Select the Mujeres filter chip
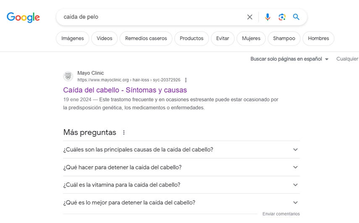Image resolution: width=359 pixels, height=223 pixels. pyautogui.click(x=251, y=39)
